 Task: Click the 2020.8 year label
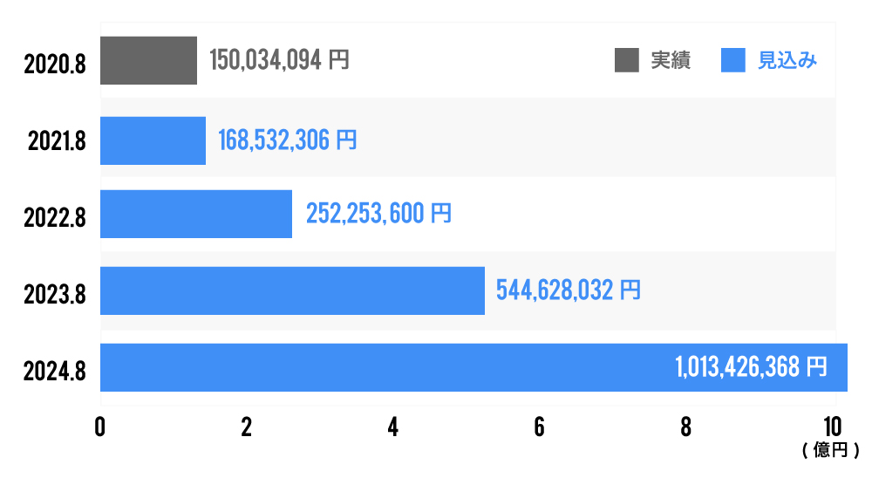56,63
